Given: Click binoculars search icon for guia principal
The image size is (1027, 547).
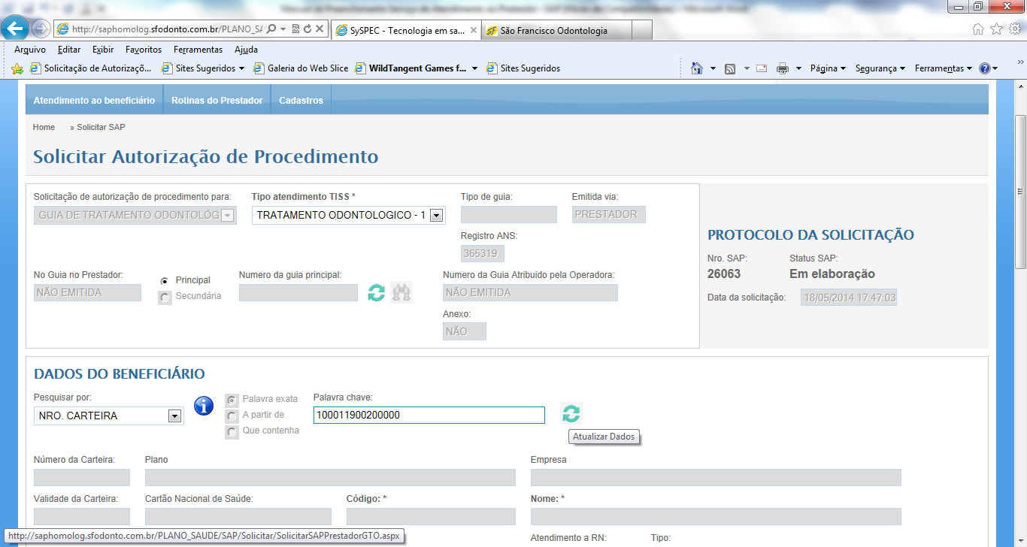Looking at the screenshot, I should pos(401,292).
